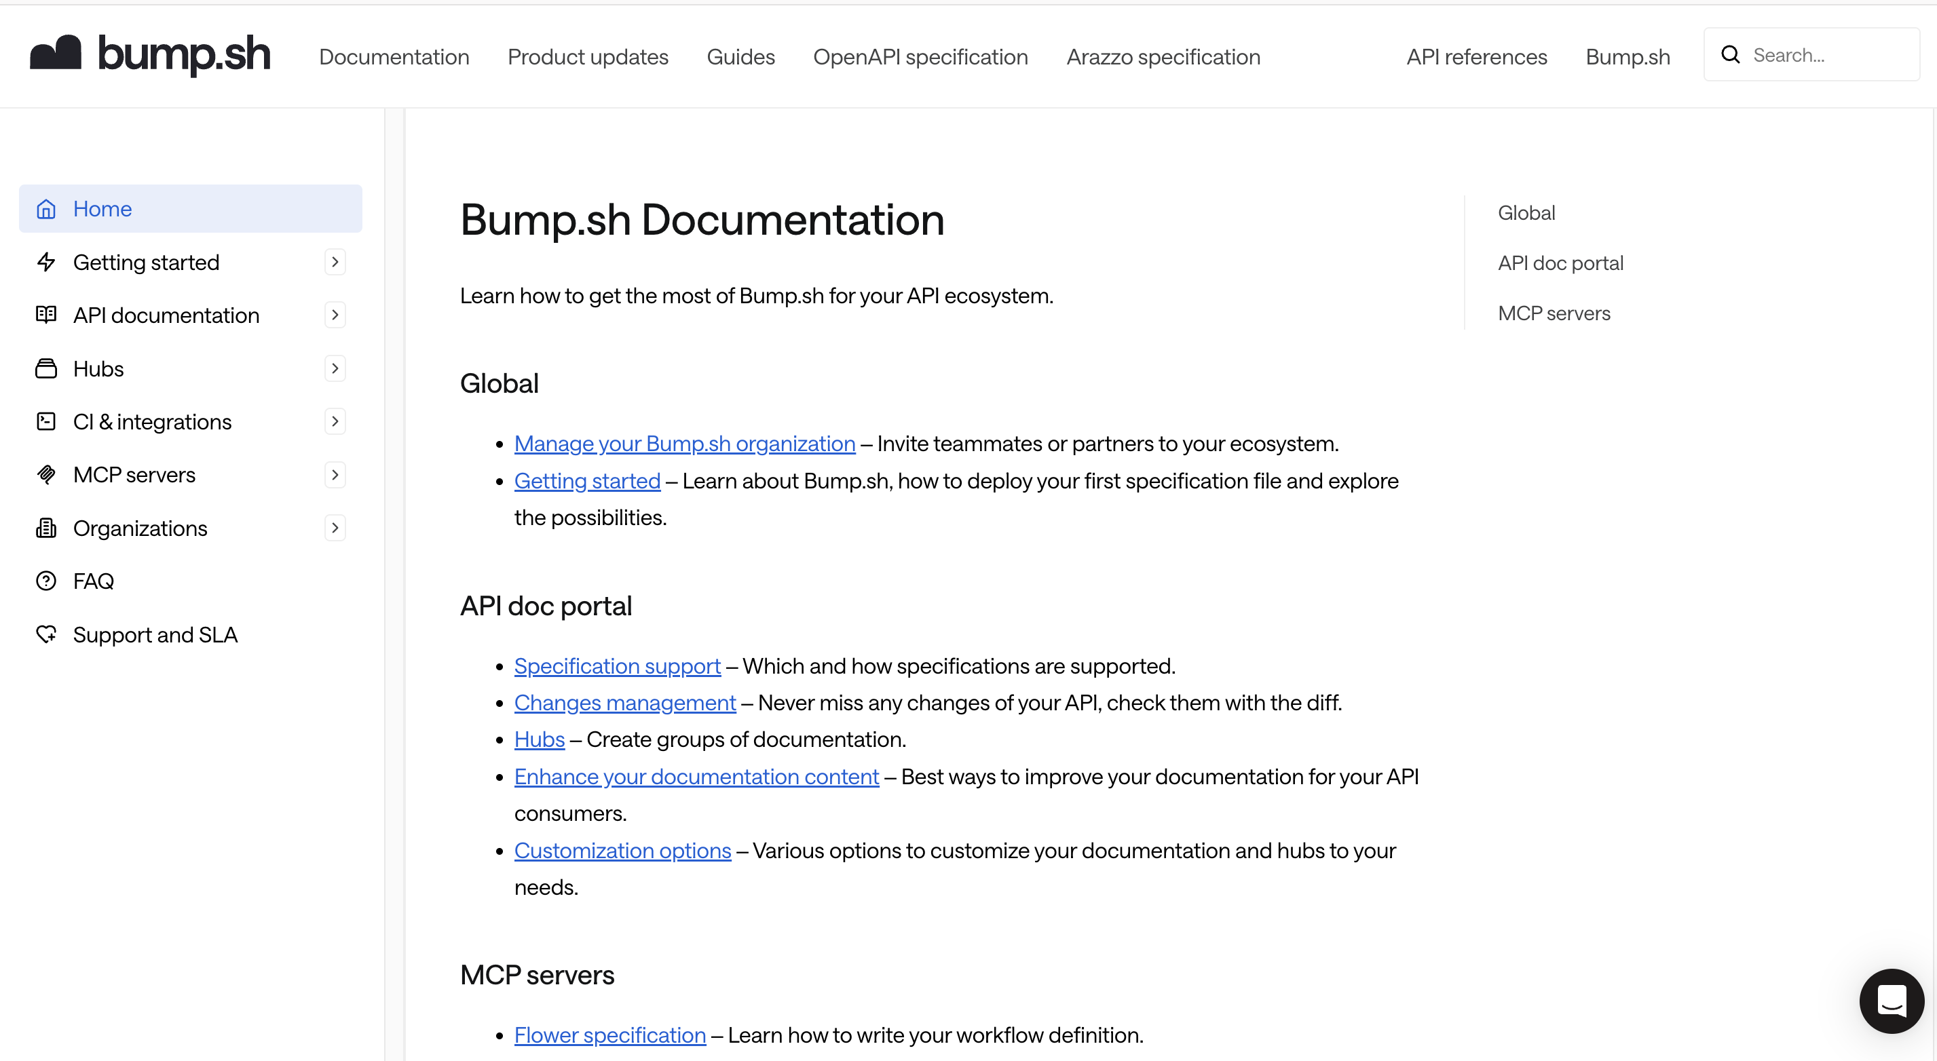Click the Bump.sh Documentation page title
This screenshot has width=1937, height=1061.
(x=702, y=220)
